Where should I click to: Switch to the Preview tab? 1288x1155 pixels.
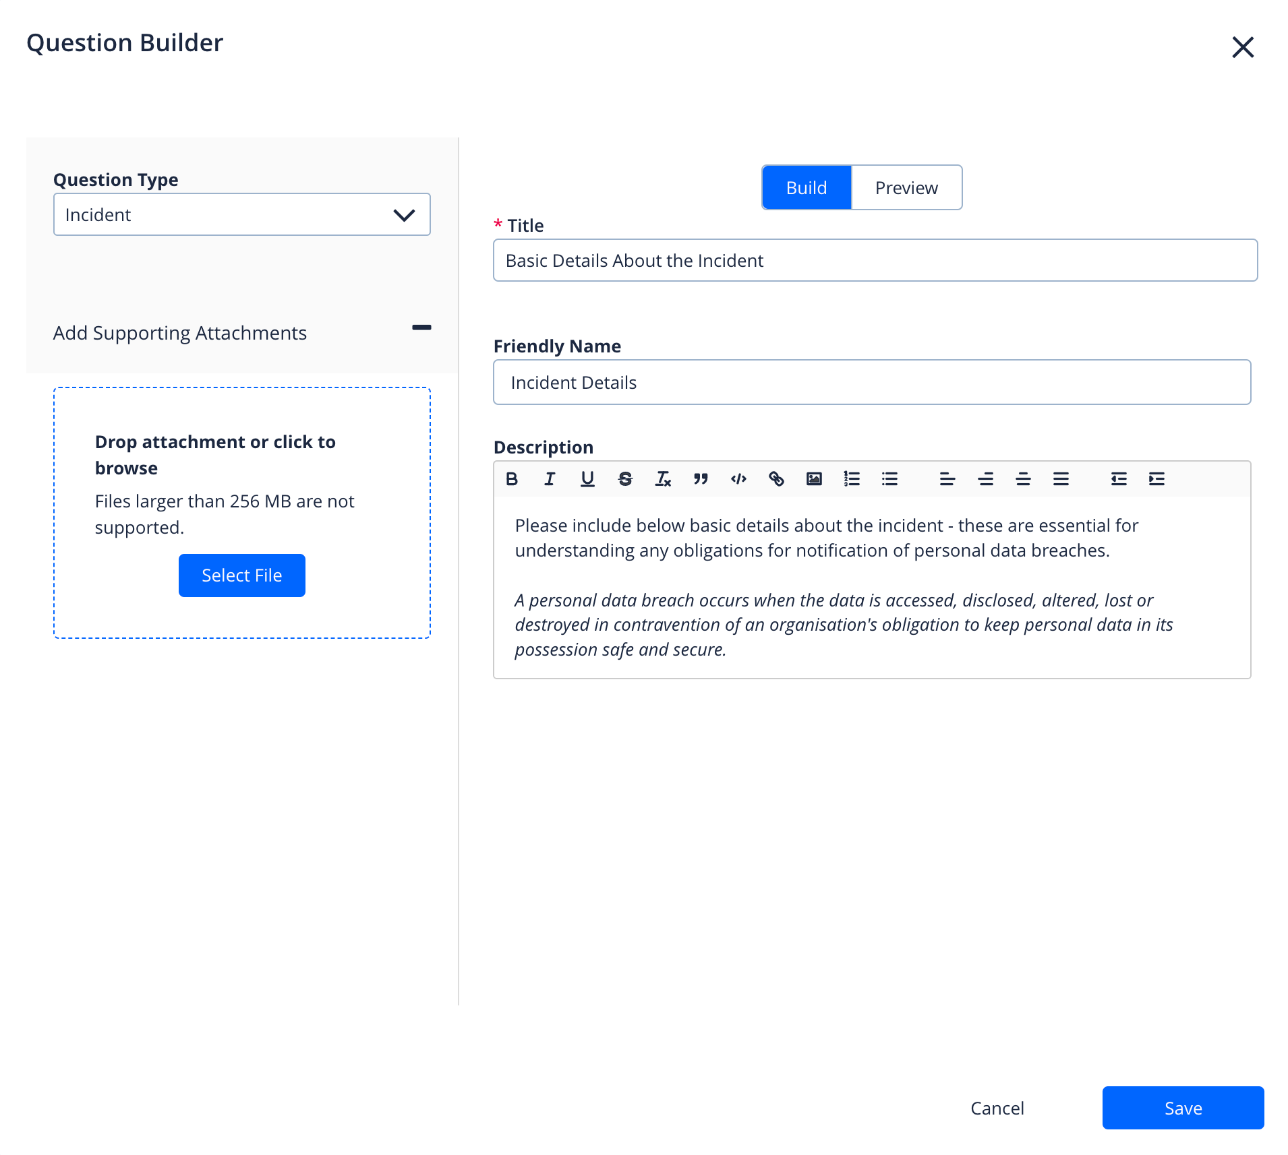pos(906,188)
